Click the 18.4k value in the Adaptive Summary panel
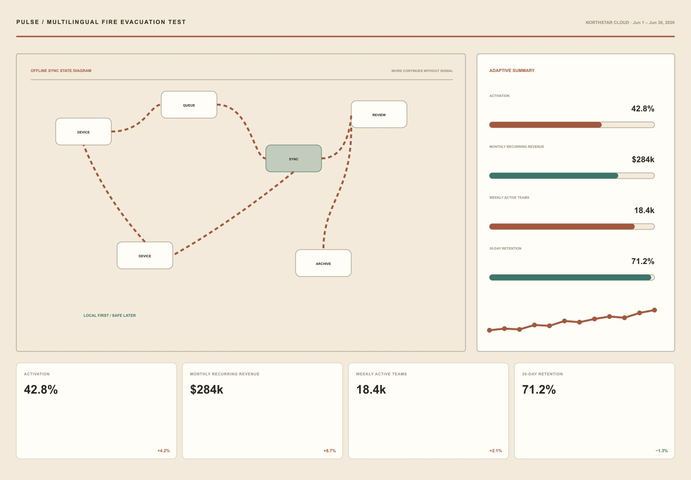Image resolution: width=691 pixels, height=480 pixels. [644, 211]
